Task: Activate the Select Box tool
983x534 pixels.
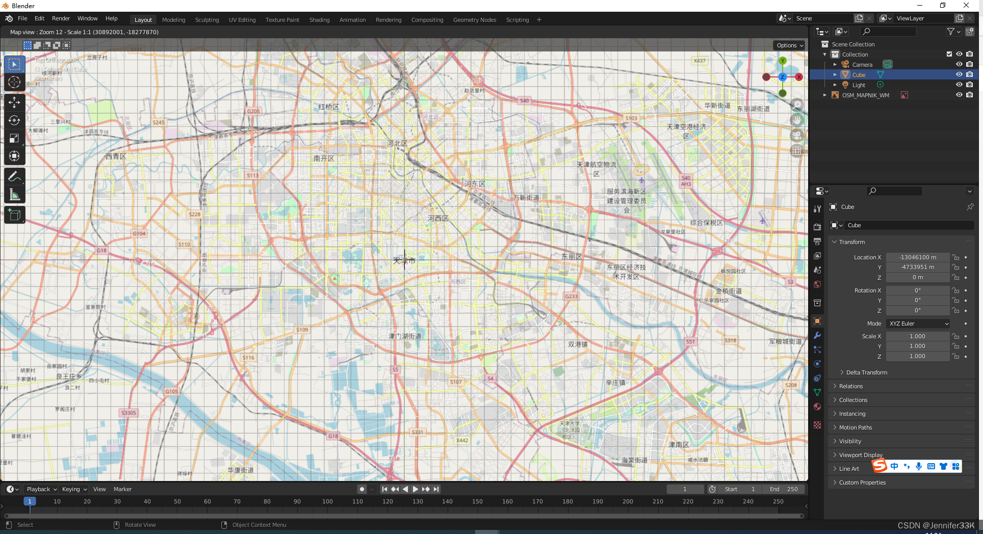Action: coord(14,64)
